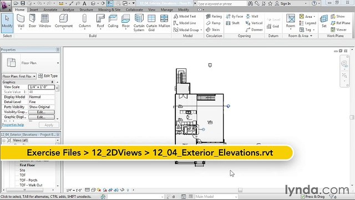Click the Show work plane tool
The image size is (355, 200).
pyautogui.click(x=338, y=16)
